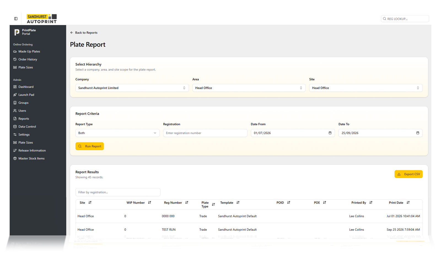Click 'Showing 45 records.' text
This screenshot has height=275, width=441.
pos(89,177)
